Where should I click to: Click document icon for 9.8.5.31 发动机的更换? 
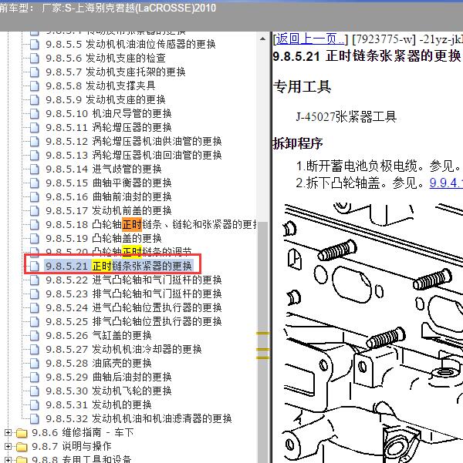click(x=35, y=404)
